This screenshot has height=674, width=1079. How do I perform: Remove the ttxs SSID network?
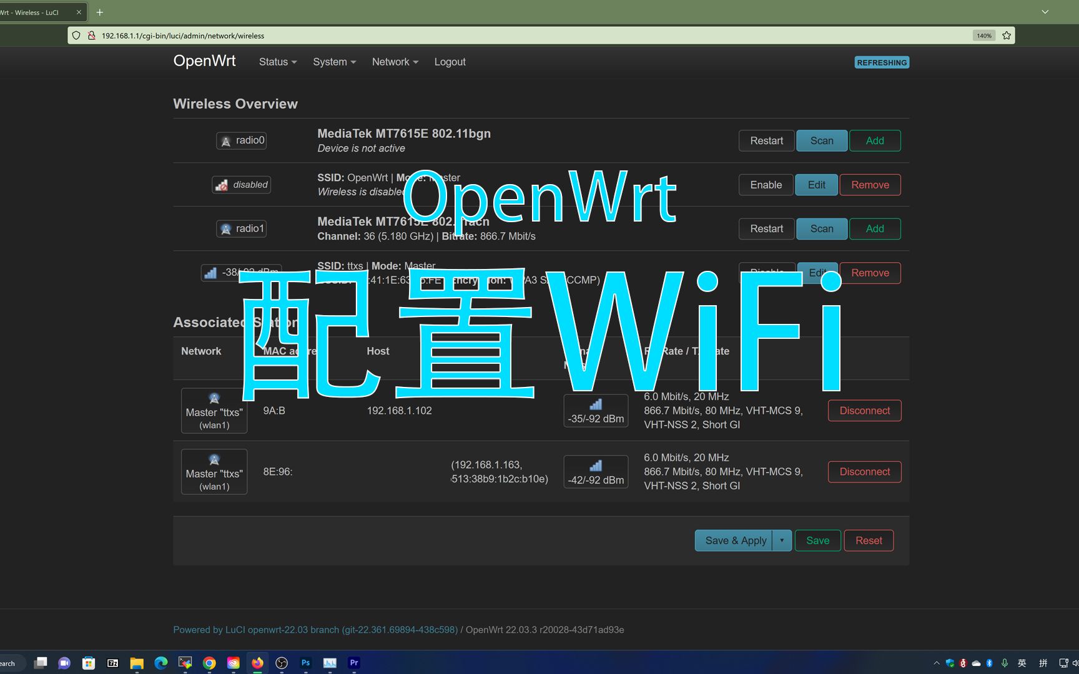coord(870,273)
